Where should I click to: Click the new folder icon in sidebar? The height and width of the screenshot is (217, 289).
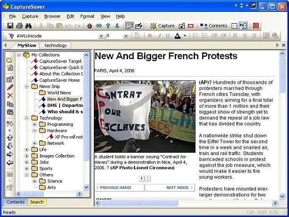(x=10, y=60)
